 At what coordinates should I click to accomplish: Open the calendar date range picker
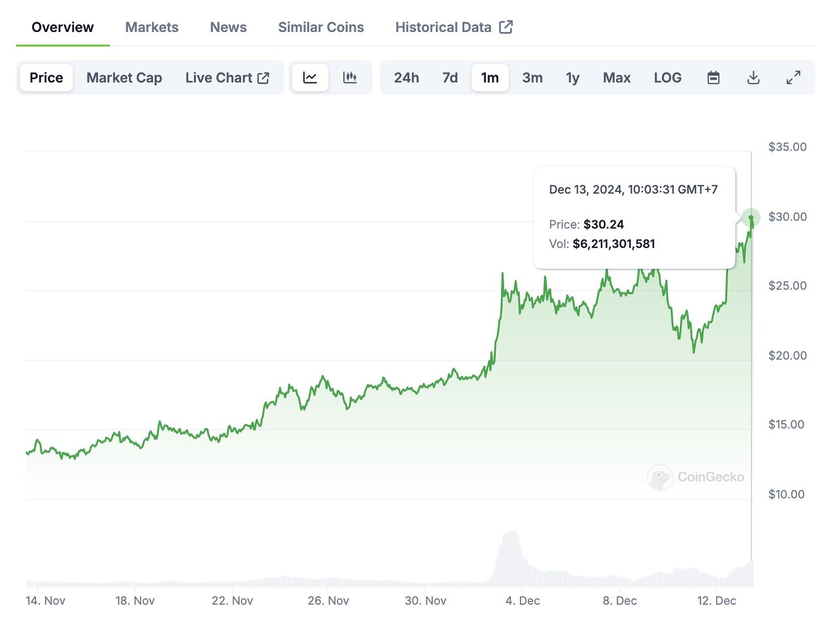[x=713, y=78]
